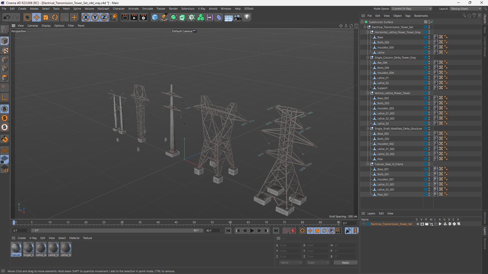The width and height of the screenshot is (488, 274).
Task: Open Edit Render Settings (gear clapperboard)
Action: (144, 17)
